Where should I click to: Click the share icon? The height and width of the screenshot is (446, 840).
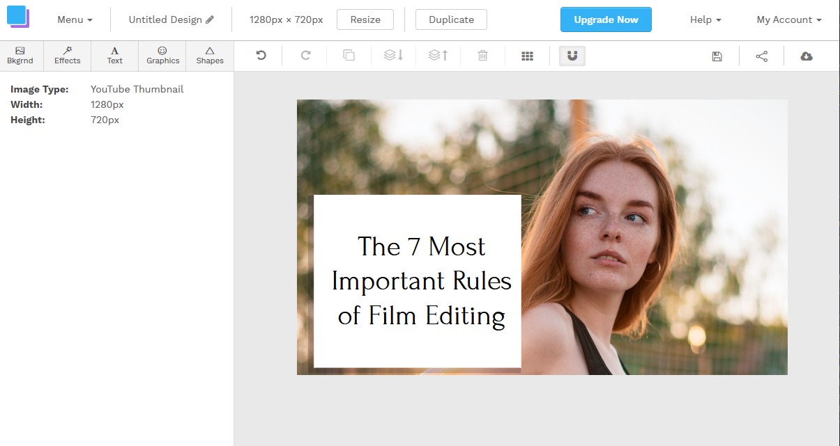point(761,56)
